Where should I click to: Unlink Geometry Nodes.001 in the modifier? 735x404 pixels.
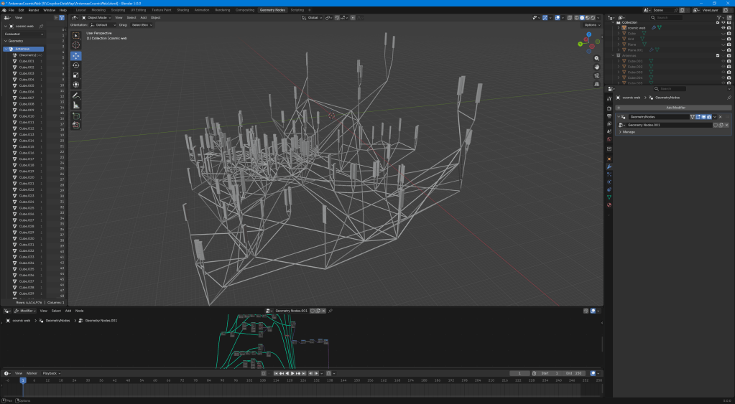tap(726, 125)
